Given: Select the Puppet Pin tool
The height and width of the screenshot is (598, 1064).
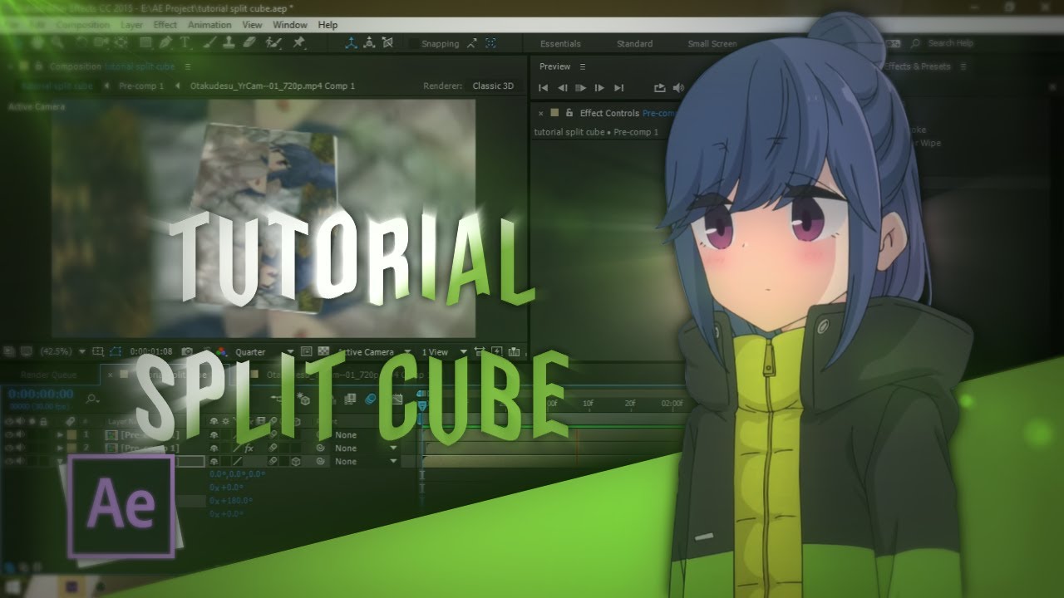Looking at the screenshot, I should [298, 42].
